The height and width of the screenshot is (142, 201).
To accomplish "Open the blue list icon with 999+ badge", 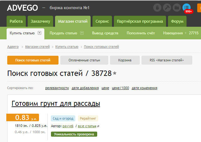I will click(187, 8).
